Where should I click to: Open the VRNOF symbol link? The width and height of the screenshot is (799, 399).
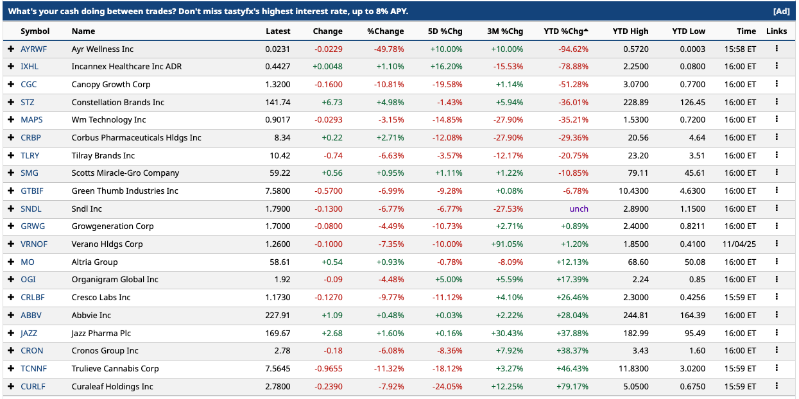[x=34, y=244]
